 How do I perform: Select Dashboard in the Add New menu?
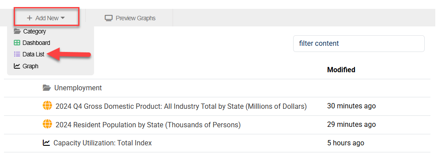tap(32, 43)
